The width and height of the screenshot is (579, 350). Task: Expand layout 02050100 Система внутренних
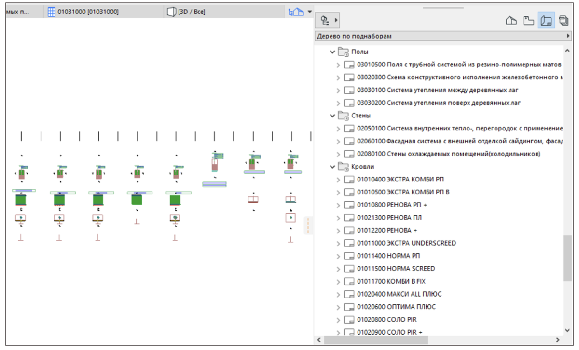point(338,129)
